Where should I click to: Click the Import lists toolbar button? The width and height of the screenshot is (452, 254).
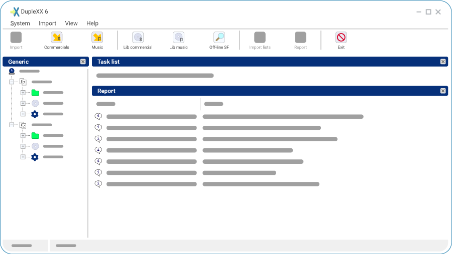click(x=260, y=38)
